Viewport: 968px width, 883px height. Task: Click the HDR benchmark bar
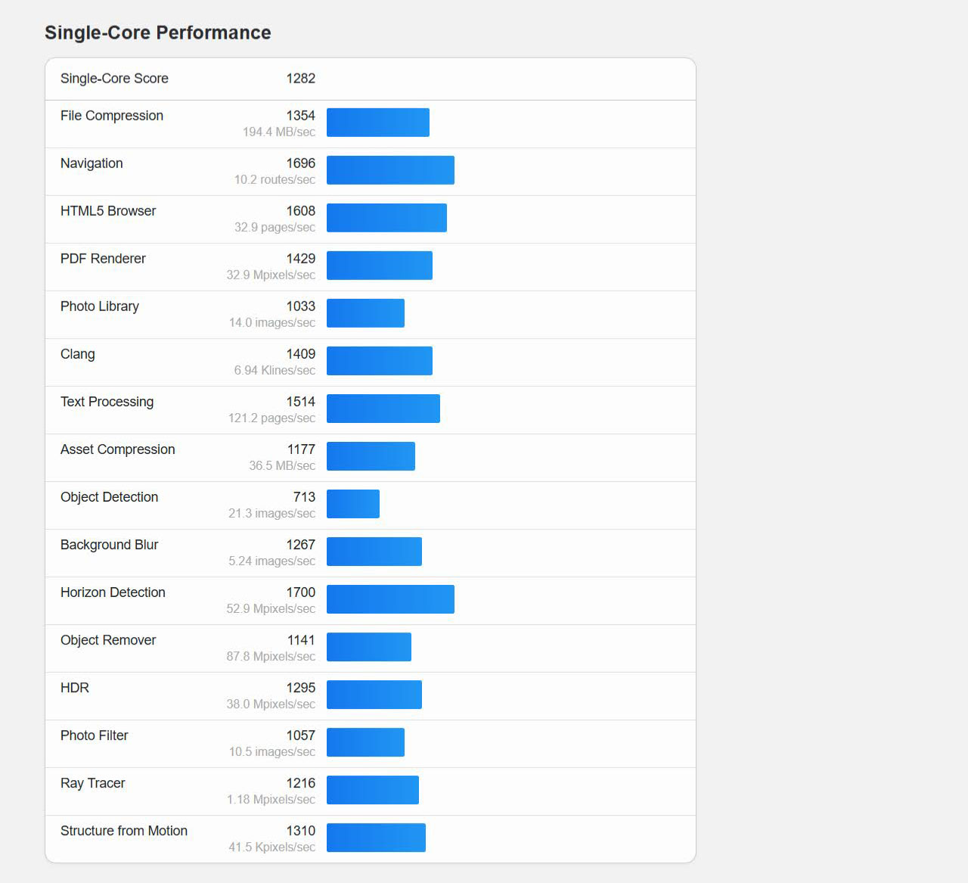point(374,695)
